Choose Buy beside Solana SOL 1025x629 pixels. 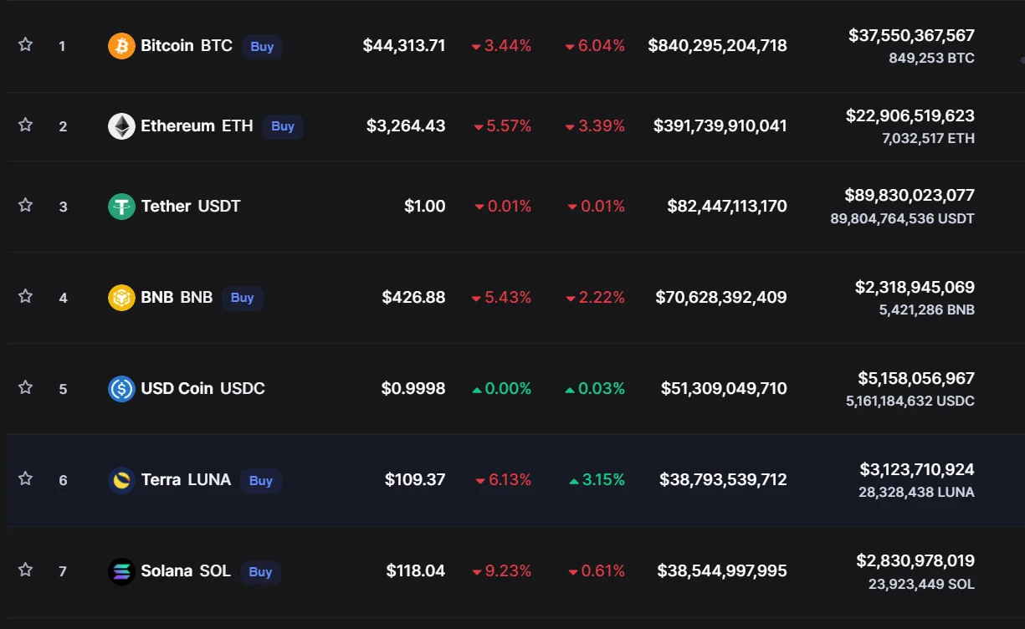(260, 572)
